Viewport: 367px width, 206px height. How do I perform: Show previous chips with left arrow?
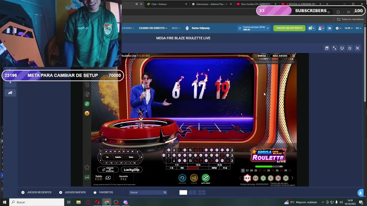point(241,178)
